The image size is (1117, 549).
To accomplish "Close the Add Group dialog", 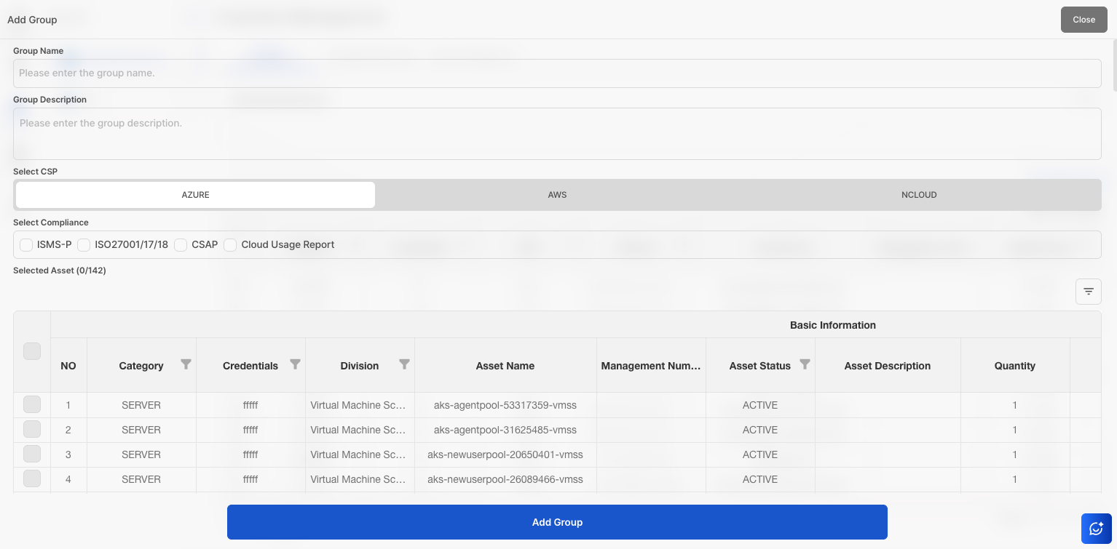I will [1084, 20].
